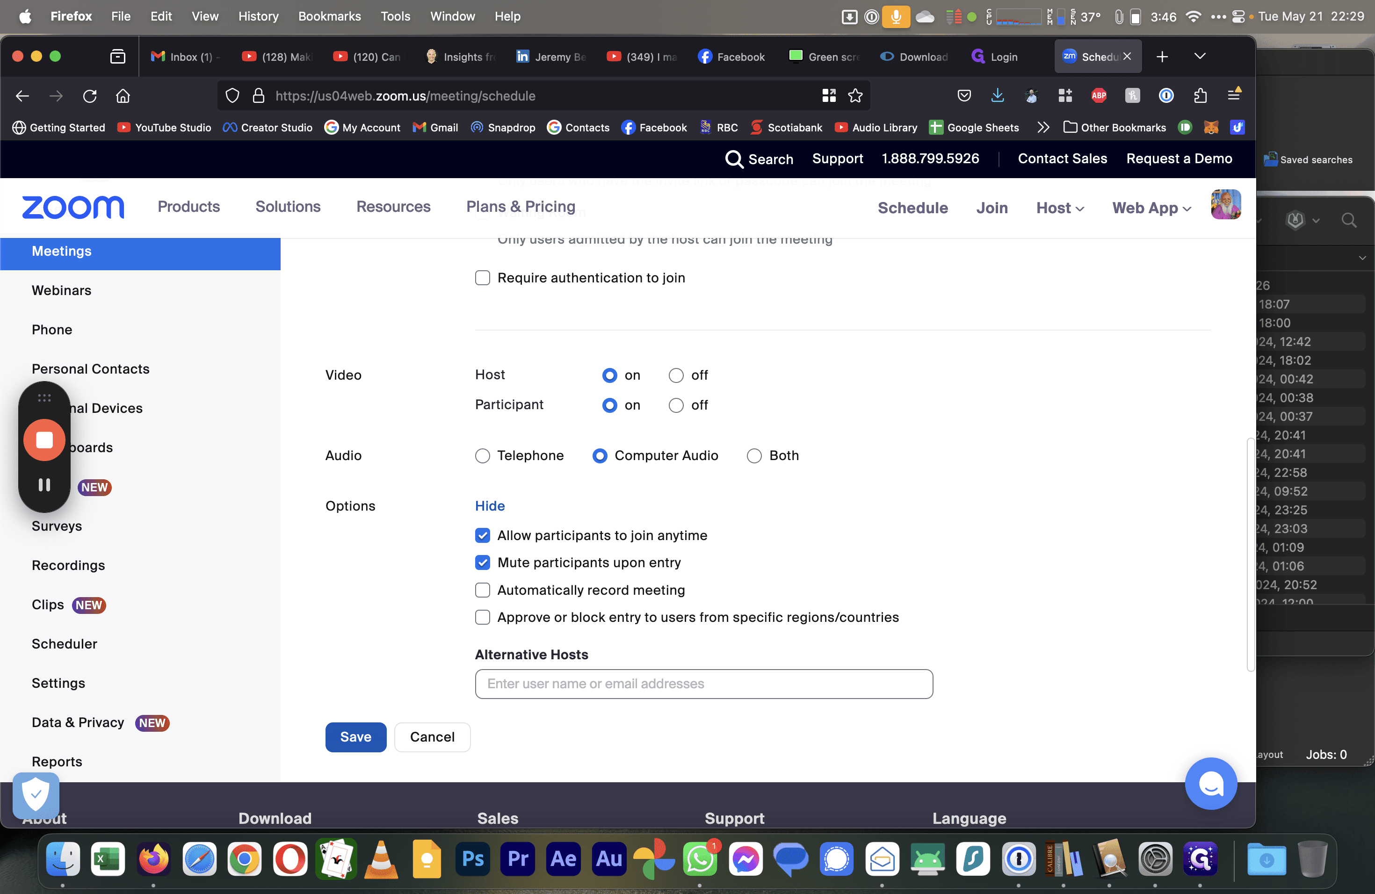Screen dimensions: 1375x894
Task: Launch Premiere Pro from the Dock
Action: click(x=518, y=859)
